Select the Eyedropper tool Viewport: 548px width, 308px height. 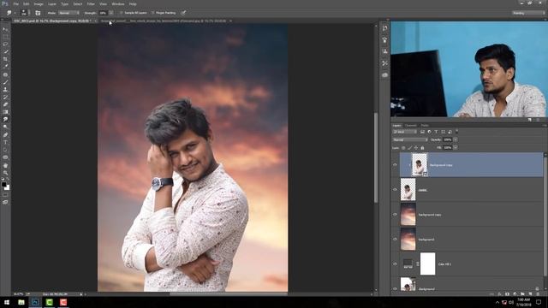(x=5, y=67)
